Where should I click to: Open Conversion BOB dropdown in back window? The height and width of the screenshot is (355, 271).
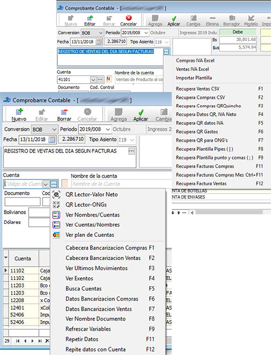tap(101, 33)
